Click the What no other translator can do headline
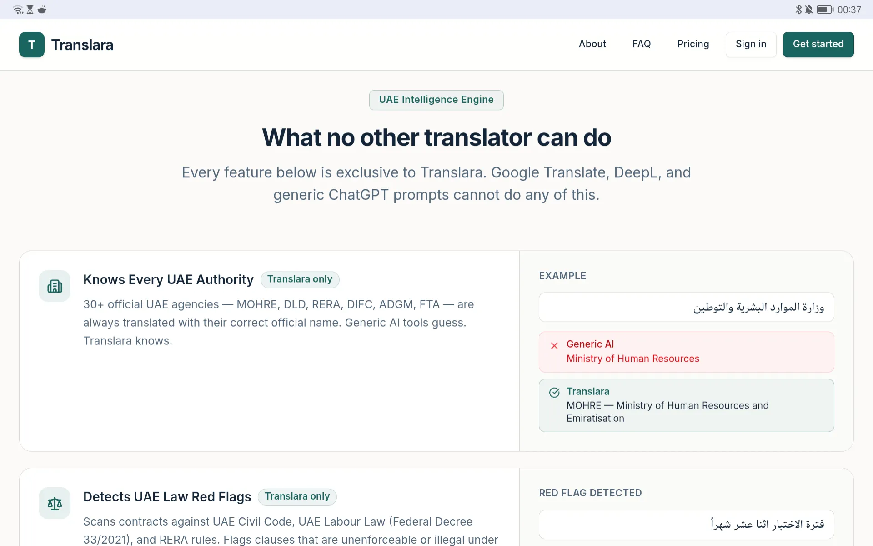Screen dimensions: 873x546 tap(436, 137)
